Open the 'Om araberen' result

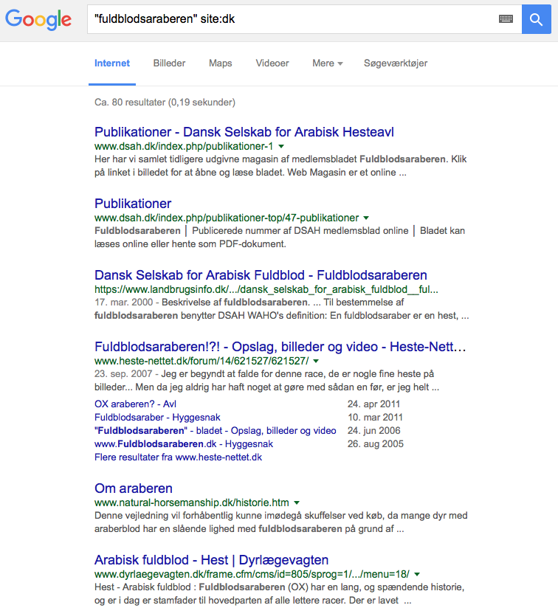[134, 488]
